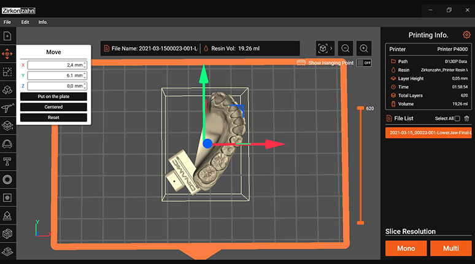This screenshot has width=475, height=264.
Task: Zoom out of the build plate view
Action: (346, 49)
